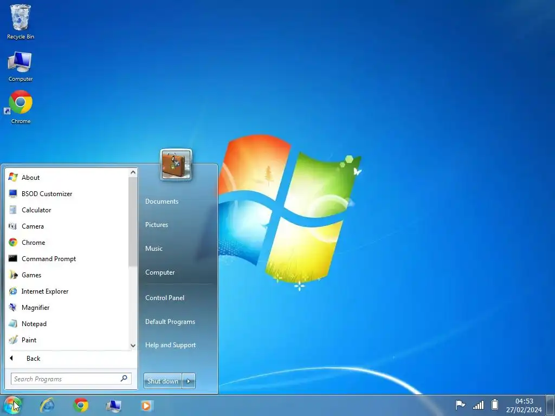
Task: Click the Notepad icon in programs list
Action: coord(13,324)
